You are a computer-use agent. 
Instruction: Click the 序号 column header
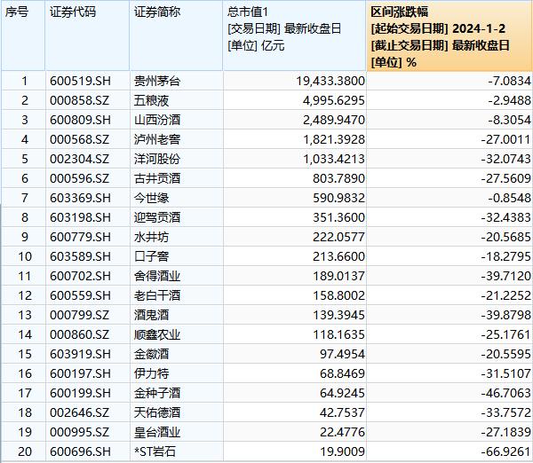coord(21,12)
